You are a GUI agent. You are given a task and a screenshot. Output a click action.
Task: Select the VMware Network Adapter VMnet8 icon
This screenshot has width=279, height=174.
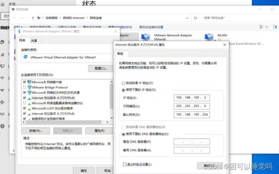coord(146,37)
